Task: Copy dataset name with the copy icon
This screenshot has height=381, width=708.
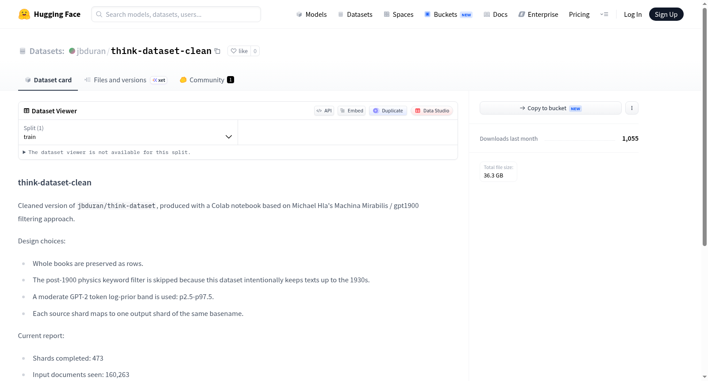Action: point(217,51)
